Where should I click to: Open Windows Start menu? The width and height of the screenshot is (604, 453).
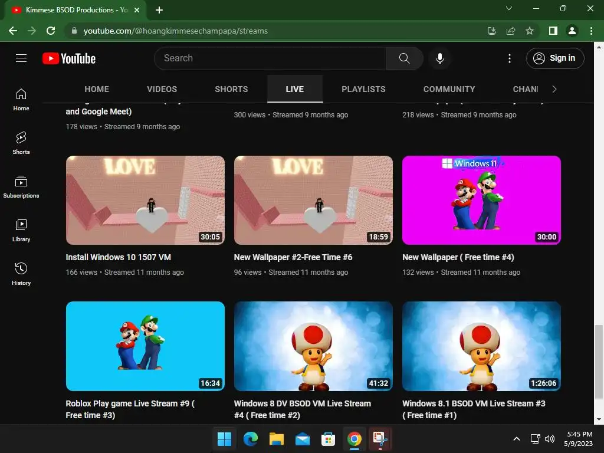pos(224,439)
